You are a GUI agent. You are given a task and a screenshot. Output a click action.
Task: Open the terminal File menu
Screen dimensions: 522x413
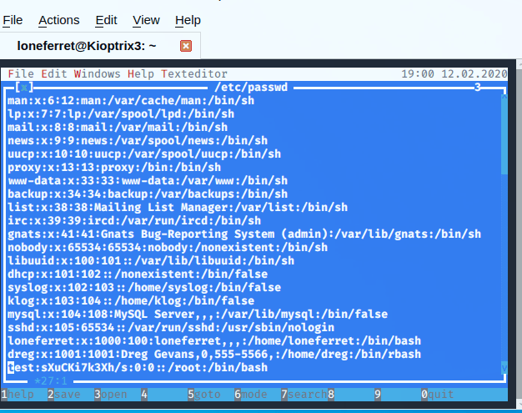pos(13,20)
